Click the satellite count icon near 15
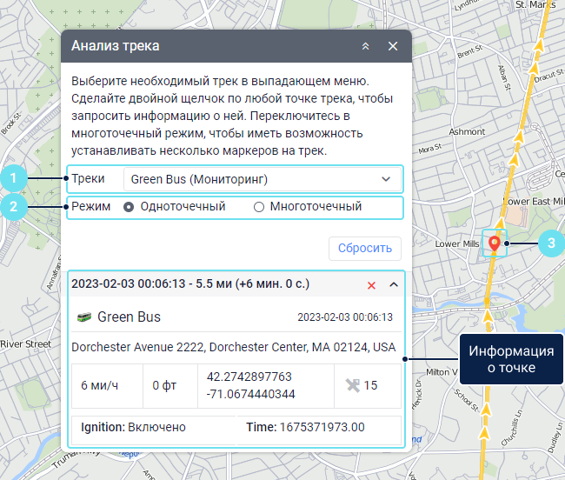The width and height of the screenshot is (565, 480). click(353, 385)
